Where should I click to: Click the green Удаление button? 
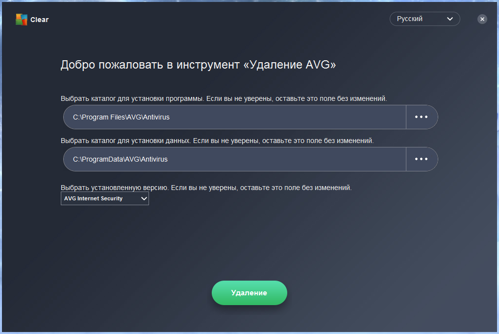249,293
